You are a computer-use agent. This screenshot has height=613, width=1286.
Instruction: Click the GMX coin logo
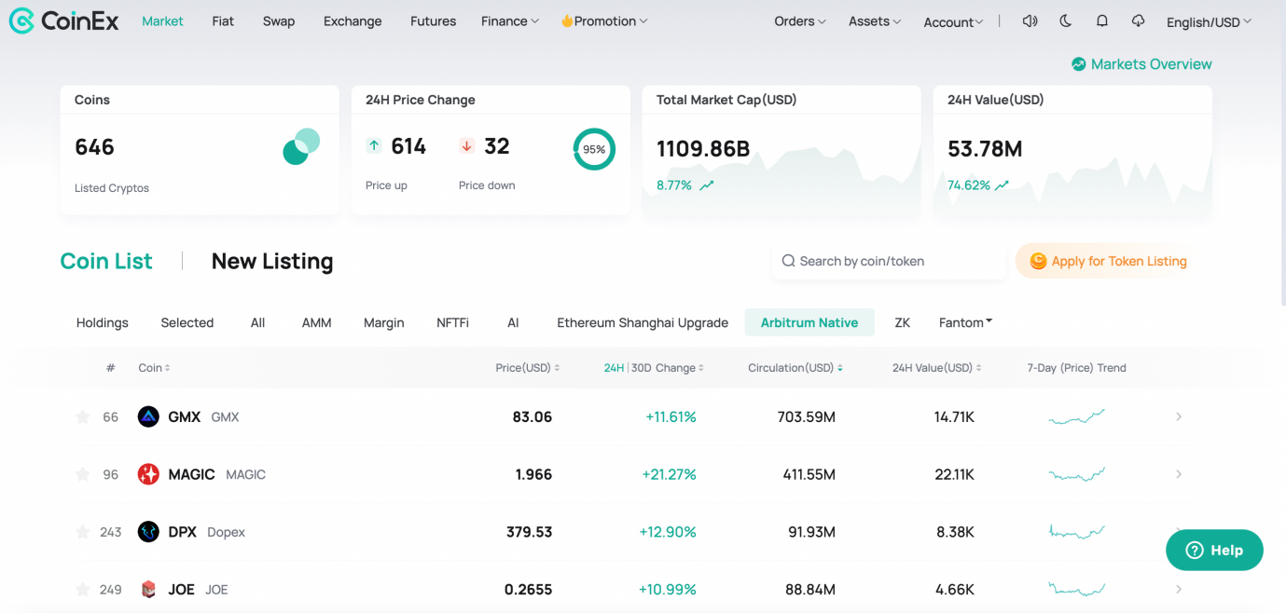pos(148,416)
